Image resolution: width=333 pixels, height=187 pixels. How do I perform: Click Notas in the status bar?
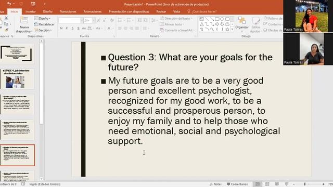[215, 184]
